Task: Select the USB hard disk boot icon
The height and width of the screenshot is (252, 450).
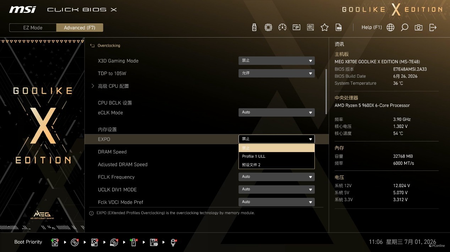Action: coord(94,242)
